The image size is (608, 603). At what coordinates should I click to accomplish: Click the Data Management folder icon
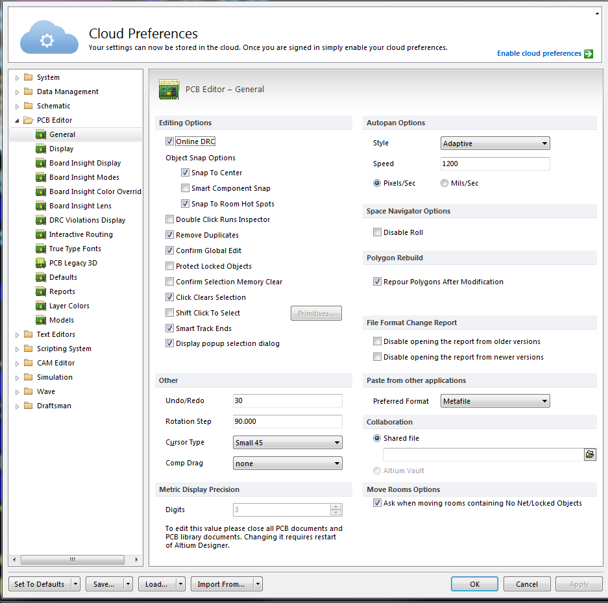29,92
